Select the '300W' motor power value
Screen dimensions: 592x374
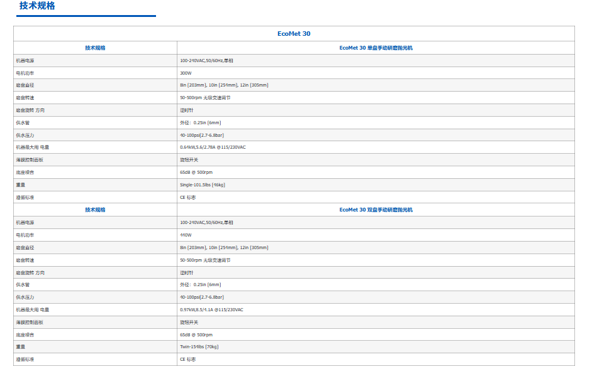tap(186, 73)
